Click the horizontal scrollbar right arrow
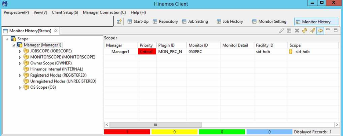The image size is (343, 136). (337, 125)
